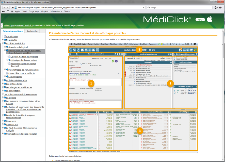Open Les ordonnances médicamenteuses topic
Image resolution: width=225 pixels, height=162 pixels.
point(20,94)
